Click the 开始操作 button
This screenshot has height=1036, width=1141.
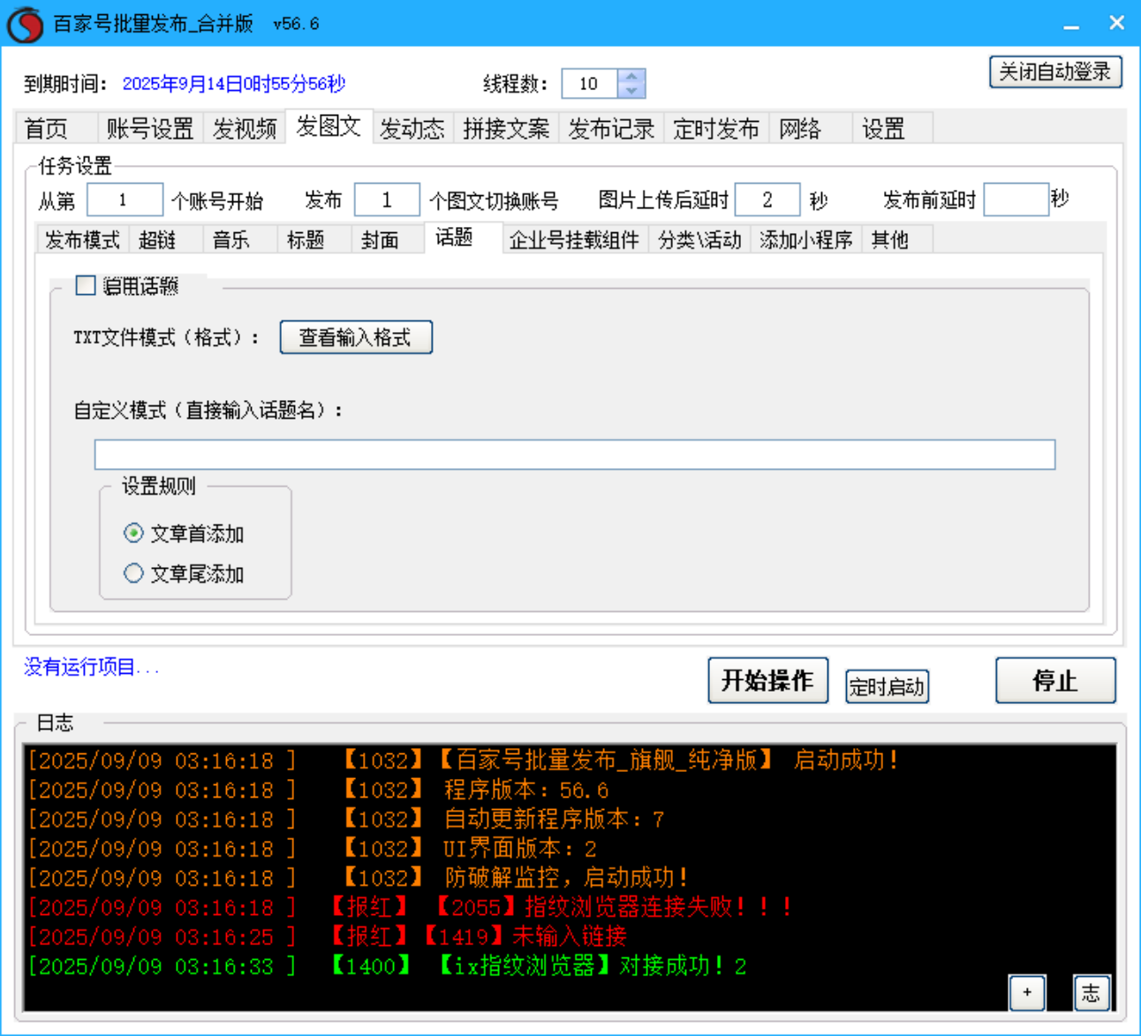coord(767,680)
